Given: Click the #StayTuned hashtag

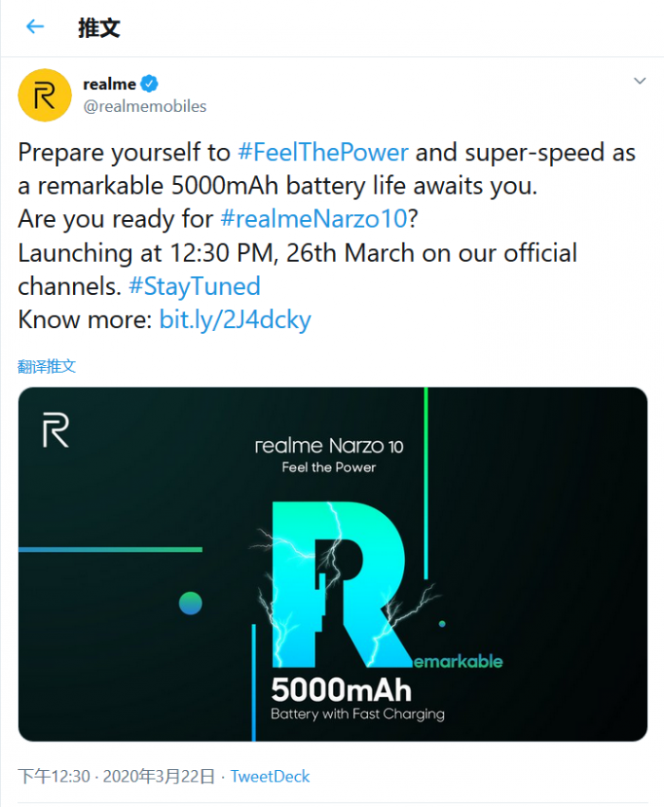Looking at the screenshot, I should coord(194,285).
